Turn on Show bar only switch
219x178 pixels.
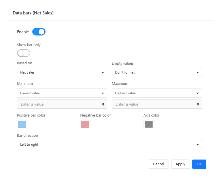coord(24,53)
